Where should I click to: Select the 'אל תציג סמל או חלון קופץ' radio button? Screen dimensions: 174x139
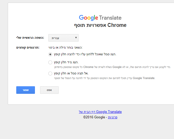point(50,73)
